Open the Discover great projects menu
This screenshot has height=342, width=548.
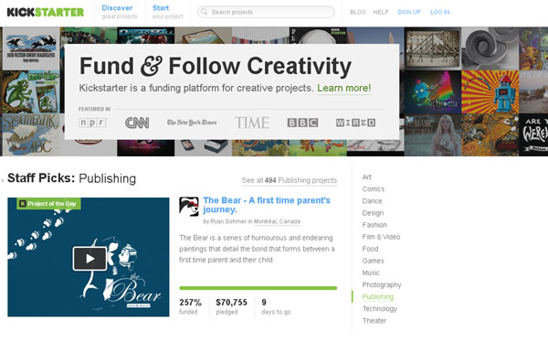(x=119, y=12)
